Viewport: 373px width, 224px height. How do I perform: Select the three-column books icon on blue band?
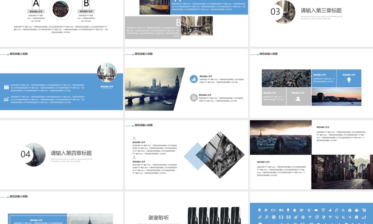click(6, 87)
